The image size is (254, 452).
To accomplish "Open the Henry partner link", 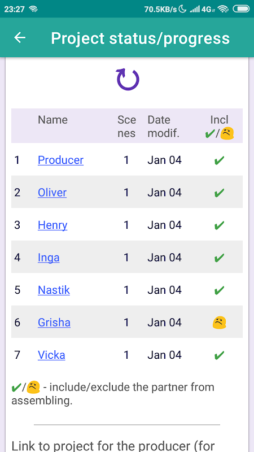I will [x=52, y=225].
